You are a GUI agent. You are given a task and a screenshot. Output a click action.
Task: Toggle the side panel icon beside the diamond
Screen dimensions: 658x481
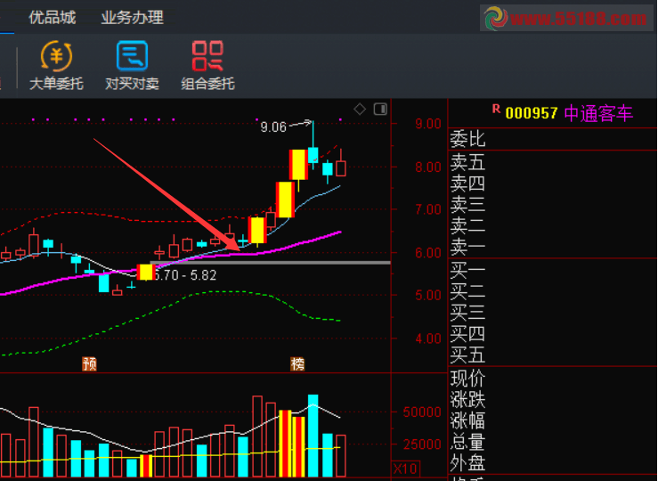point(381,110)
